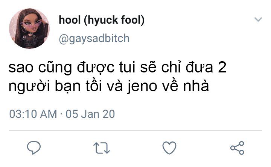Image resolution: width=271 pixels, height=167 pixels.
Task: Click the divider line above the action icons
Action: point(135,131)
